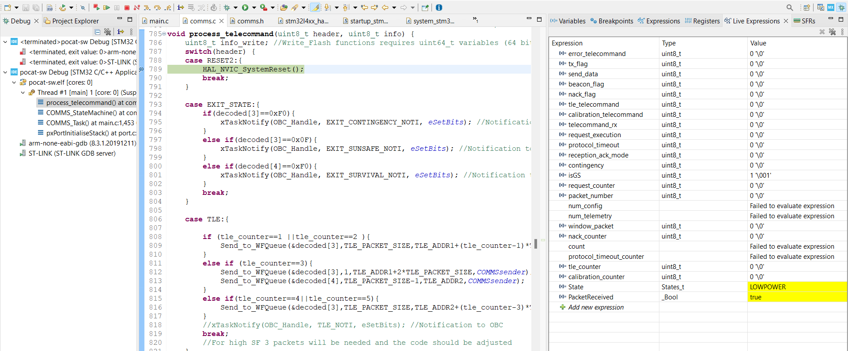Click the Search magnifier icon
Image resolution: width=848 pixels, height=351 pixels.
click(790, 7)
